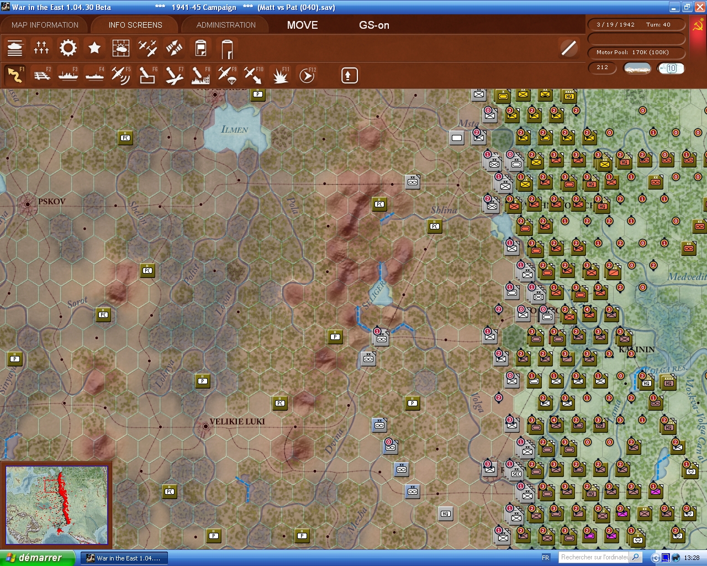The width and height of the screenshot is (707, 566).
Task: Click the ice level 10 indicator
Action: [x=671, y=68]
